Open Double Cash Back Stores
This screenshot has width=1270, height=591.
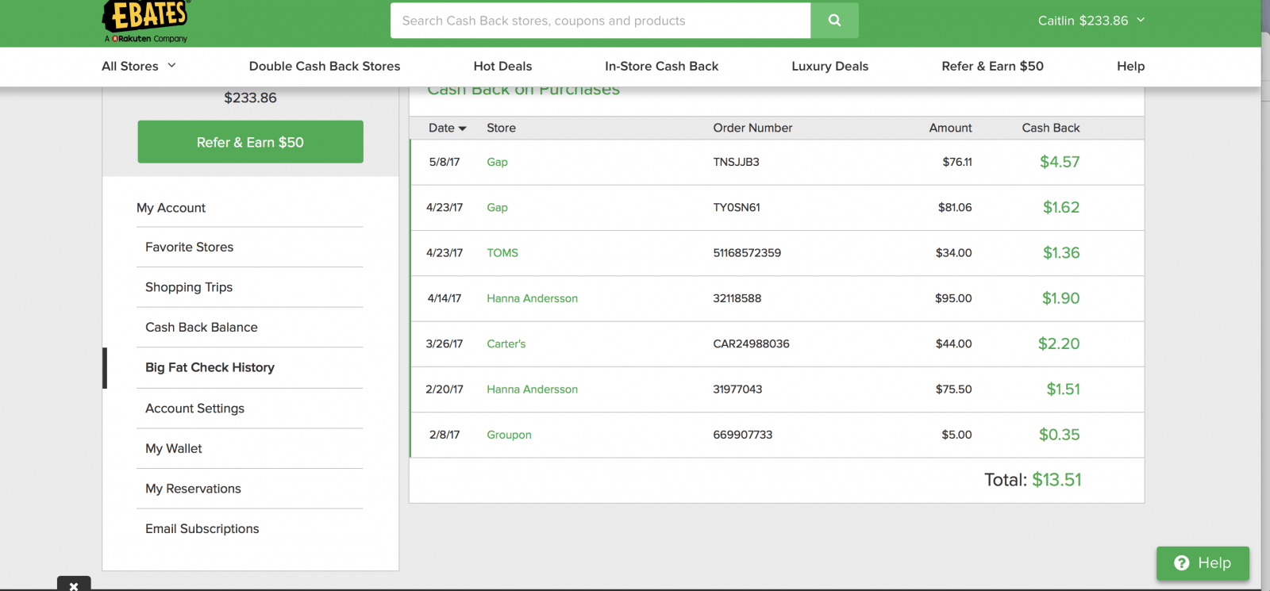pyautogui.click(x=325, y=66)
